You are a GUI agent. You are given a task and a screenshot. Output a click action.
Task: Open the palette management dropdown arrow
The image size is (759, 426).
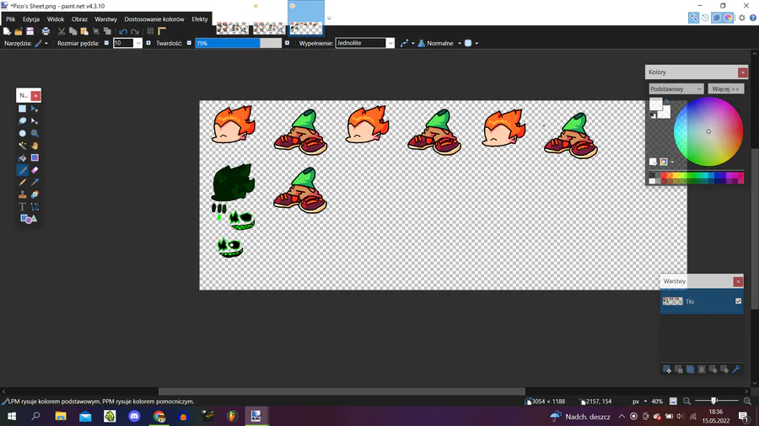[x=672, y=162]
